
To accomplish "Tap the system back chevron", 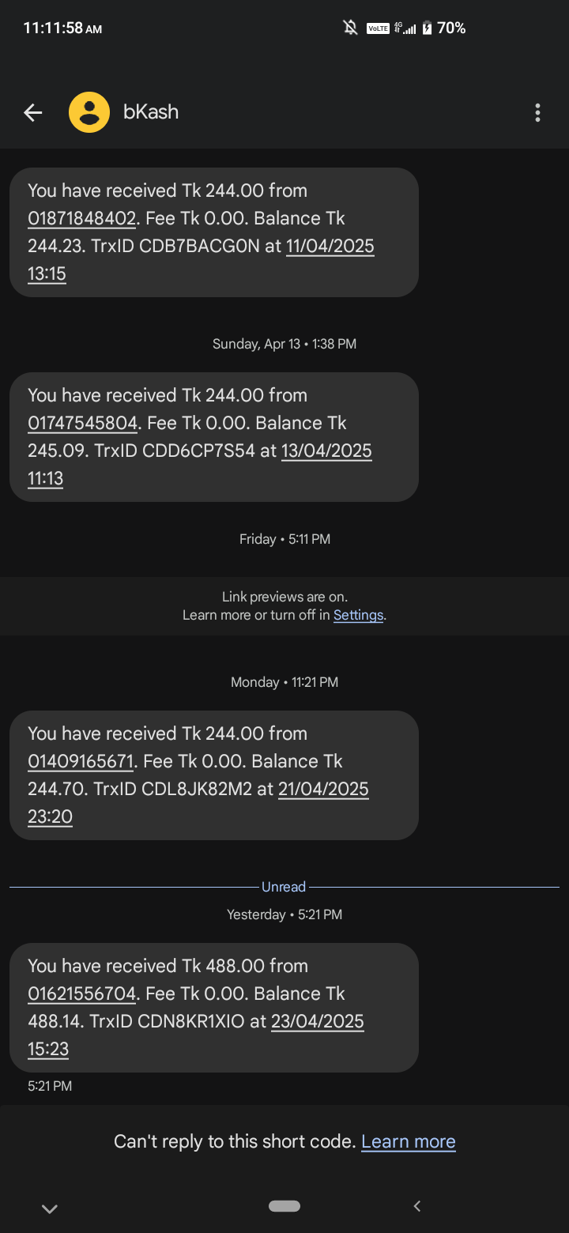I will click(417, 1206).
